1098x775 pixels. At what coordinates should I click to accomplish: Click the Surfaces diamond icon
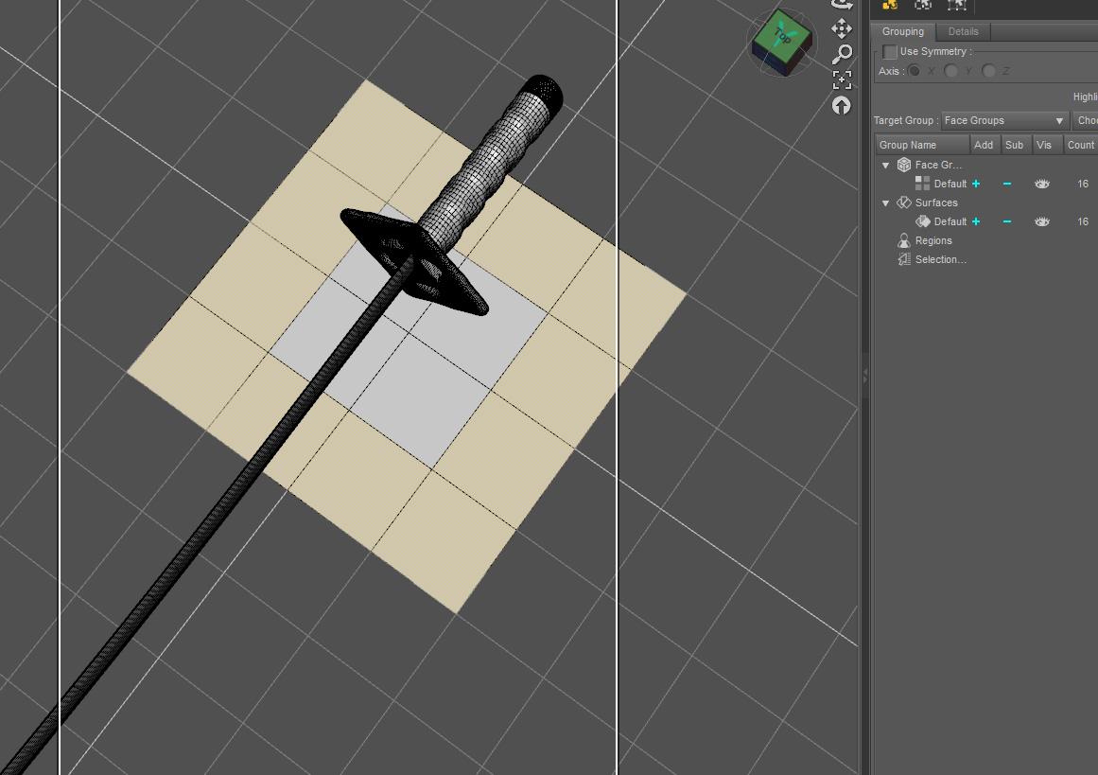coord(904,203)
